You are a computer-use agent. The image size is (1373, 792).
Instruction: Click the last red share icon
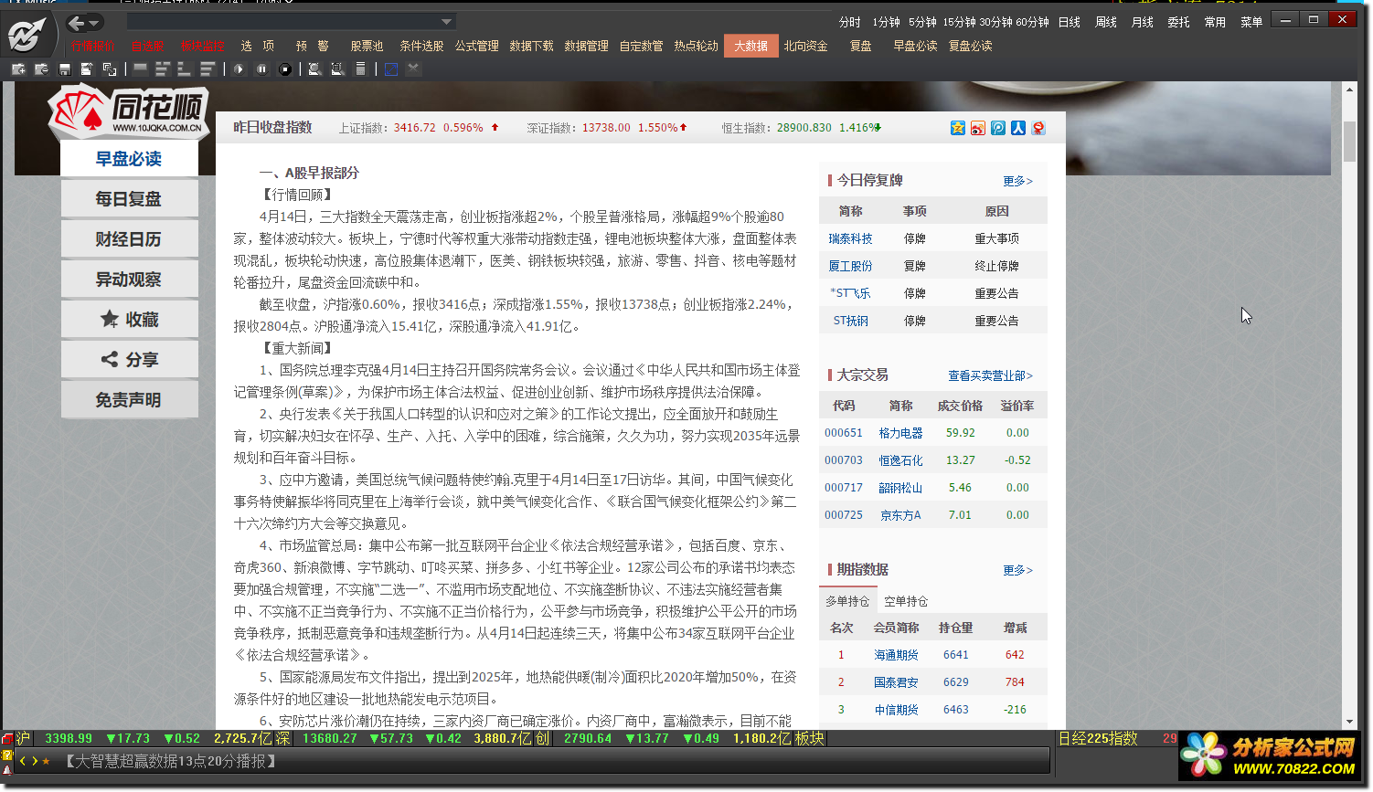coord(1038,128)
